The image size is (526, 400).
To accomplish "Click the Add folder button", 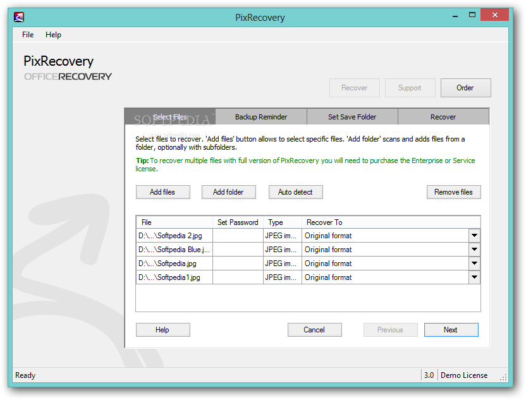I will pyautogui.click(x=228, y=192).
